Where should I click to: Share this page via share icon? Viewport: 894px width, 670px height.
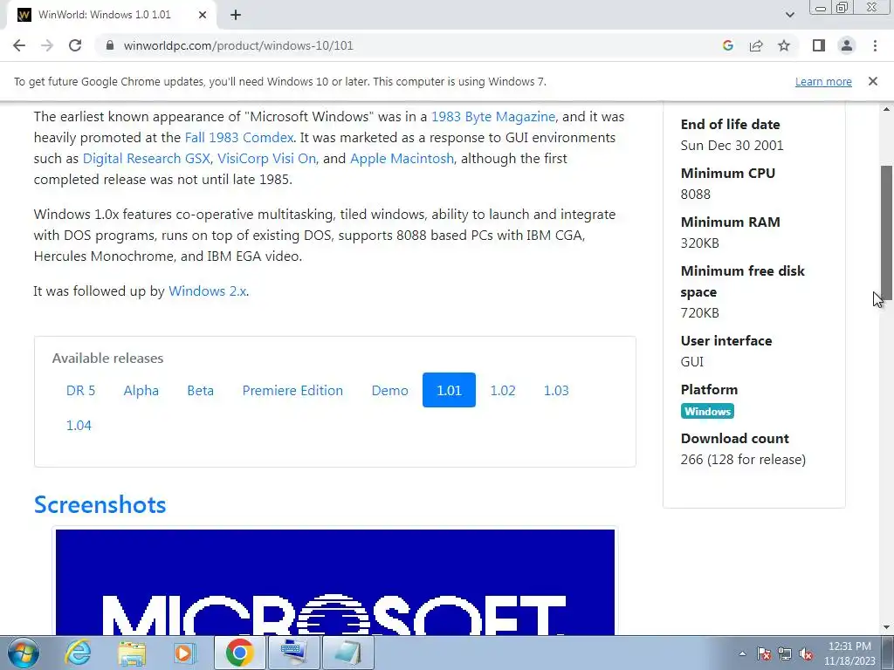click(756, 45)
